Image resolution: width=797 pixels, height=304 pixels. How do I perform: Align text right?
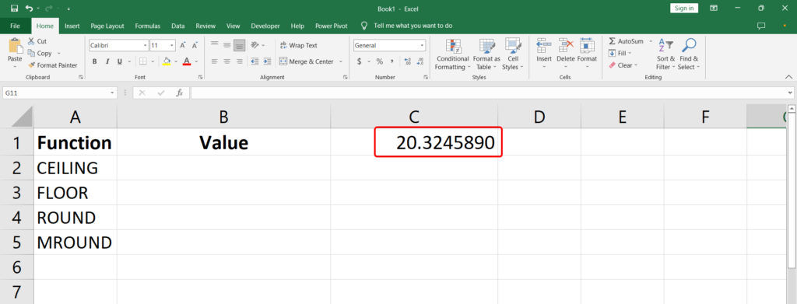pyautogui.click(x=239, y=61)
